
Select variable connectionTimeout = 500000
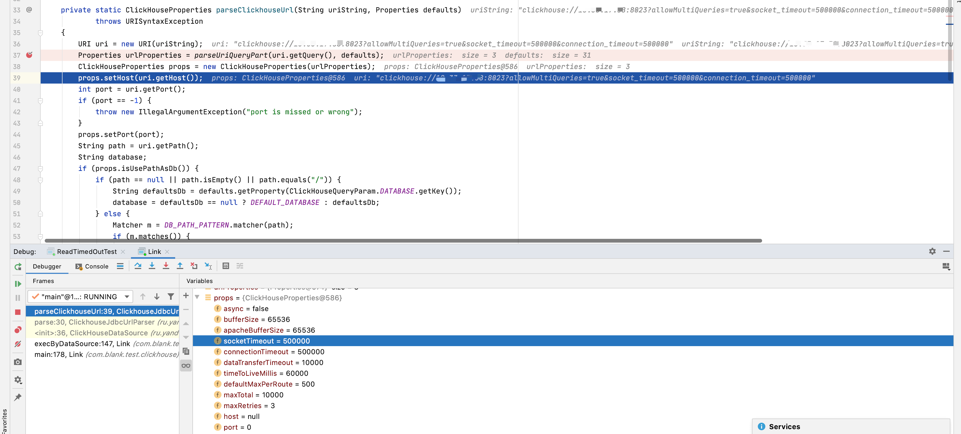pyautogui.click(x=573, y=352)
